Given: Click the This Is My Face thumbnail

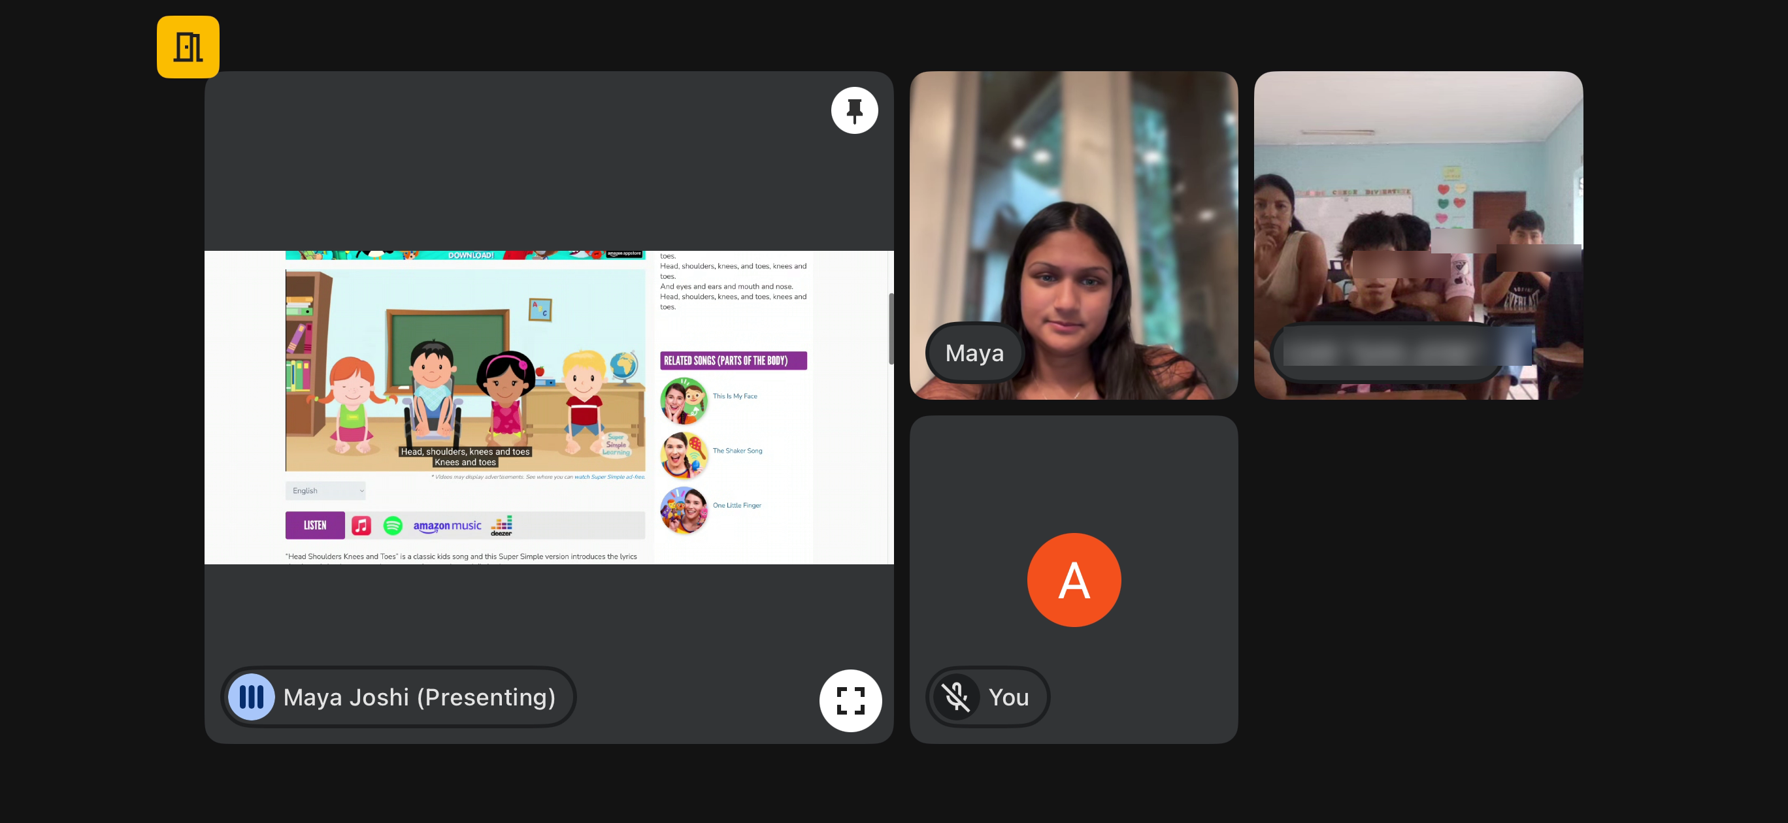Looking at the screenshot, I should coord(684,400).
